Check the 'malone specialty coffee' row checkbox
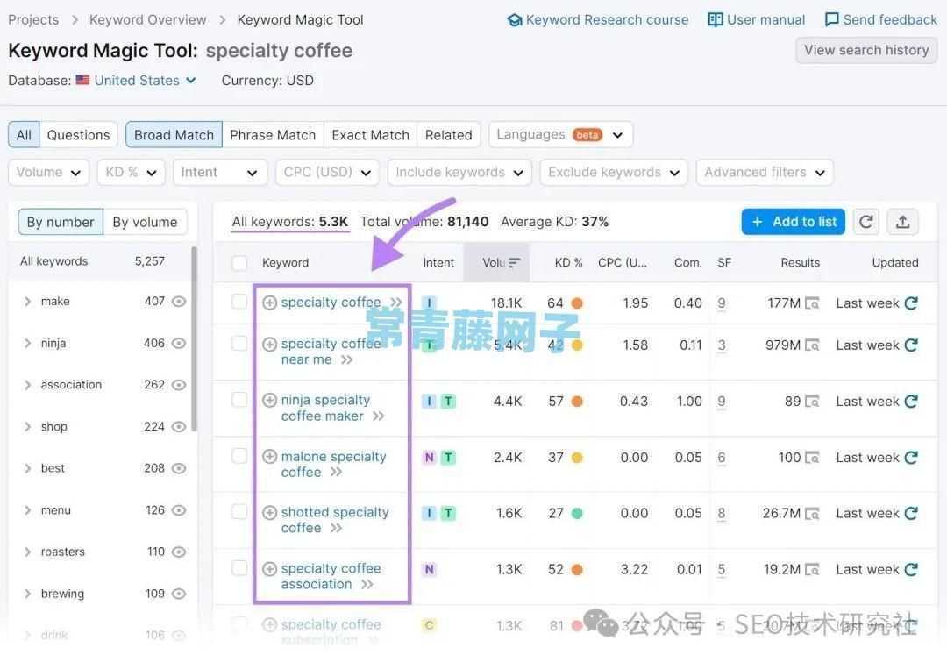The width and height of the screenshot is (947, 662). point(239,455)
